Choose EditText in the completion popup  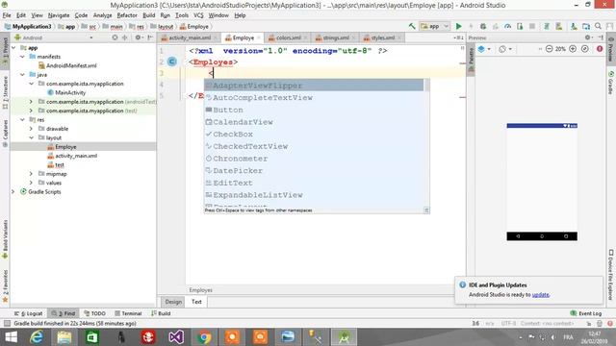pos(314,183)
